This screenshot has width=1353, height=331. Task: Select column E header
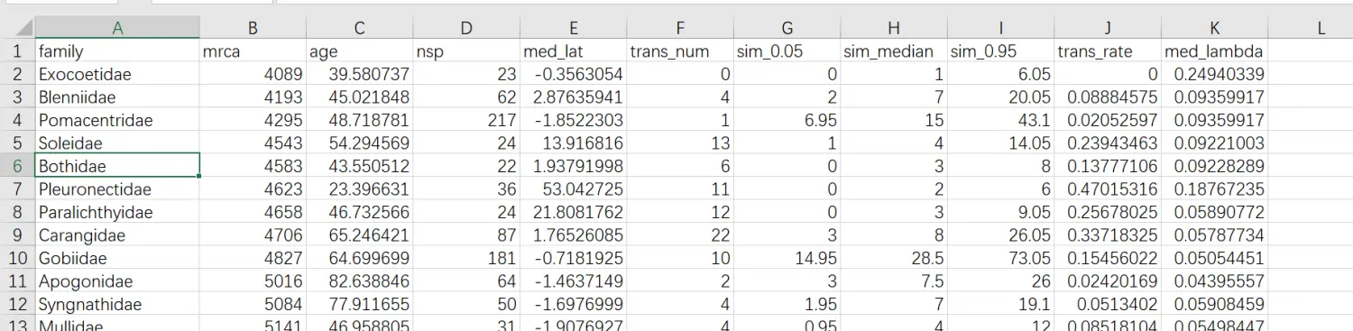pyautogui.click(x=573, y=29)
